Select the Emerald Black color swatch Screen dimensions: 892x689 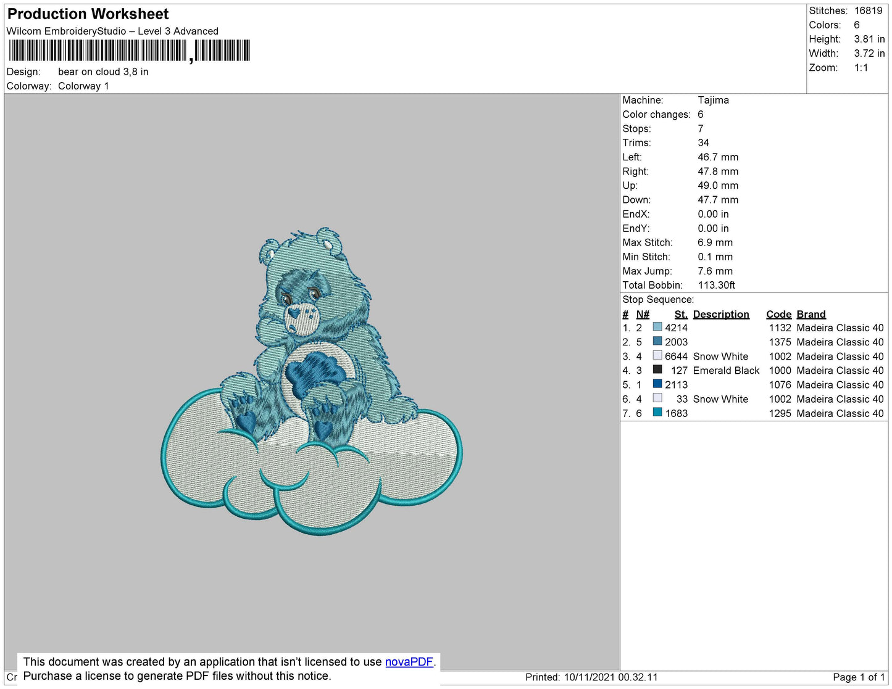point(657,370)
